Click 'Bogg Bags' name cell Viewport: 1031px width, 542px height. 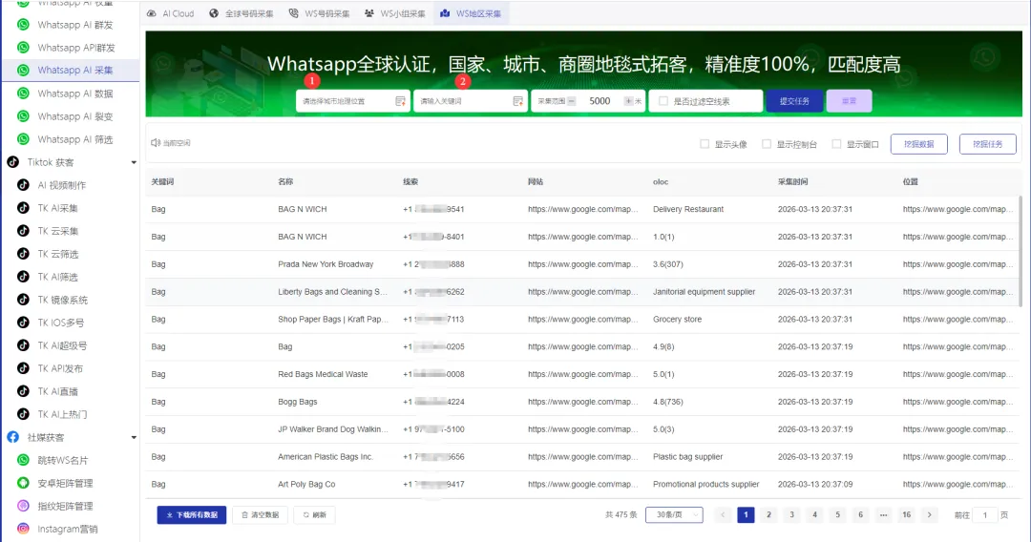pyautogui.click(x=297, y=402)
